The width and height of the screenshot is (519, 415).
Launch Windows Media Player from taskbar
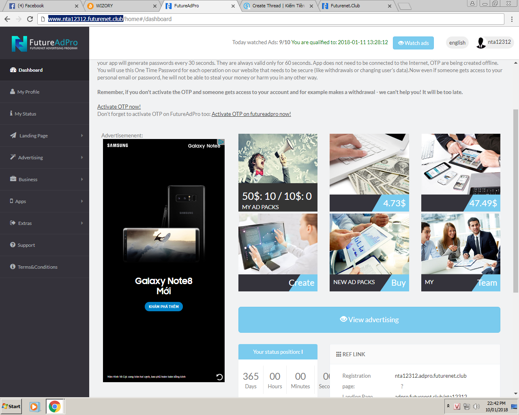(34, 406)
